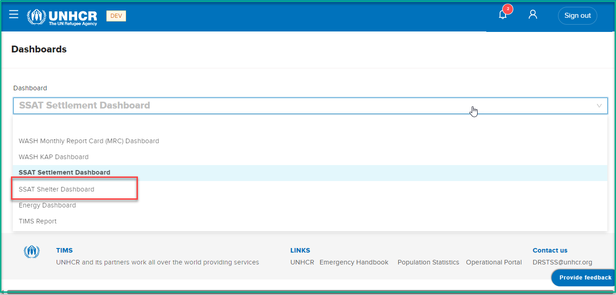The height and width of the screenshot is (295, 616).
Task: Open the hamburger navigation menu
Action: pyautogui.click(x=14, y=15)
